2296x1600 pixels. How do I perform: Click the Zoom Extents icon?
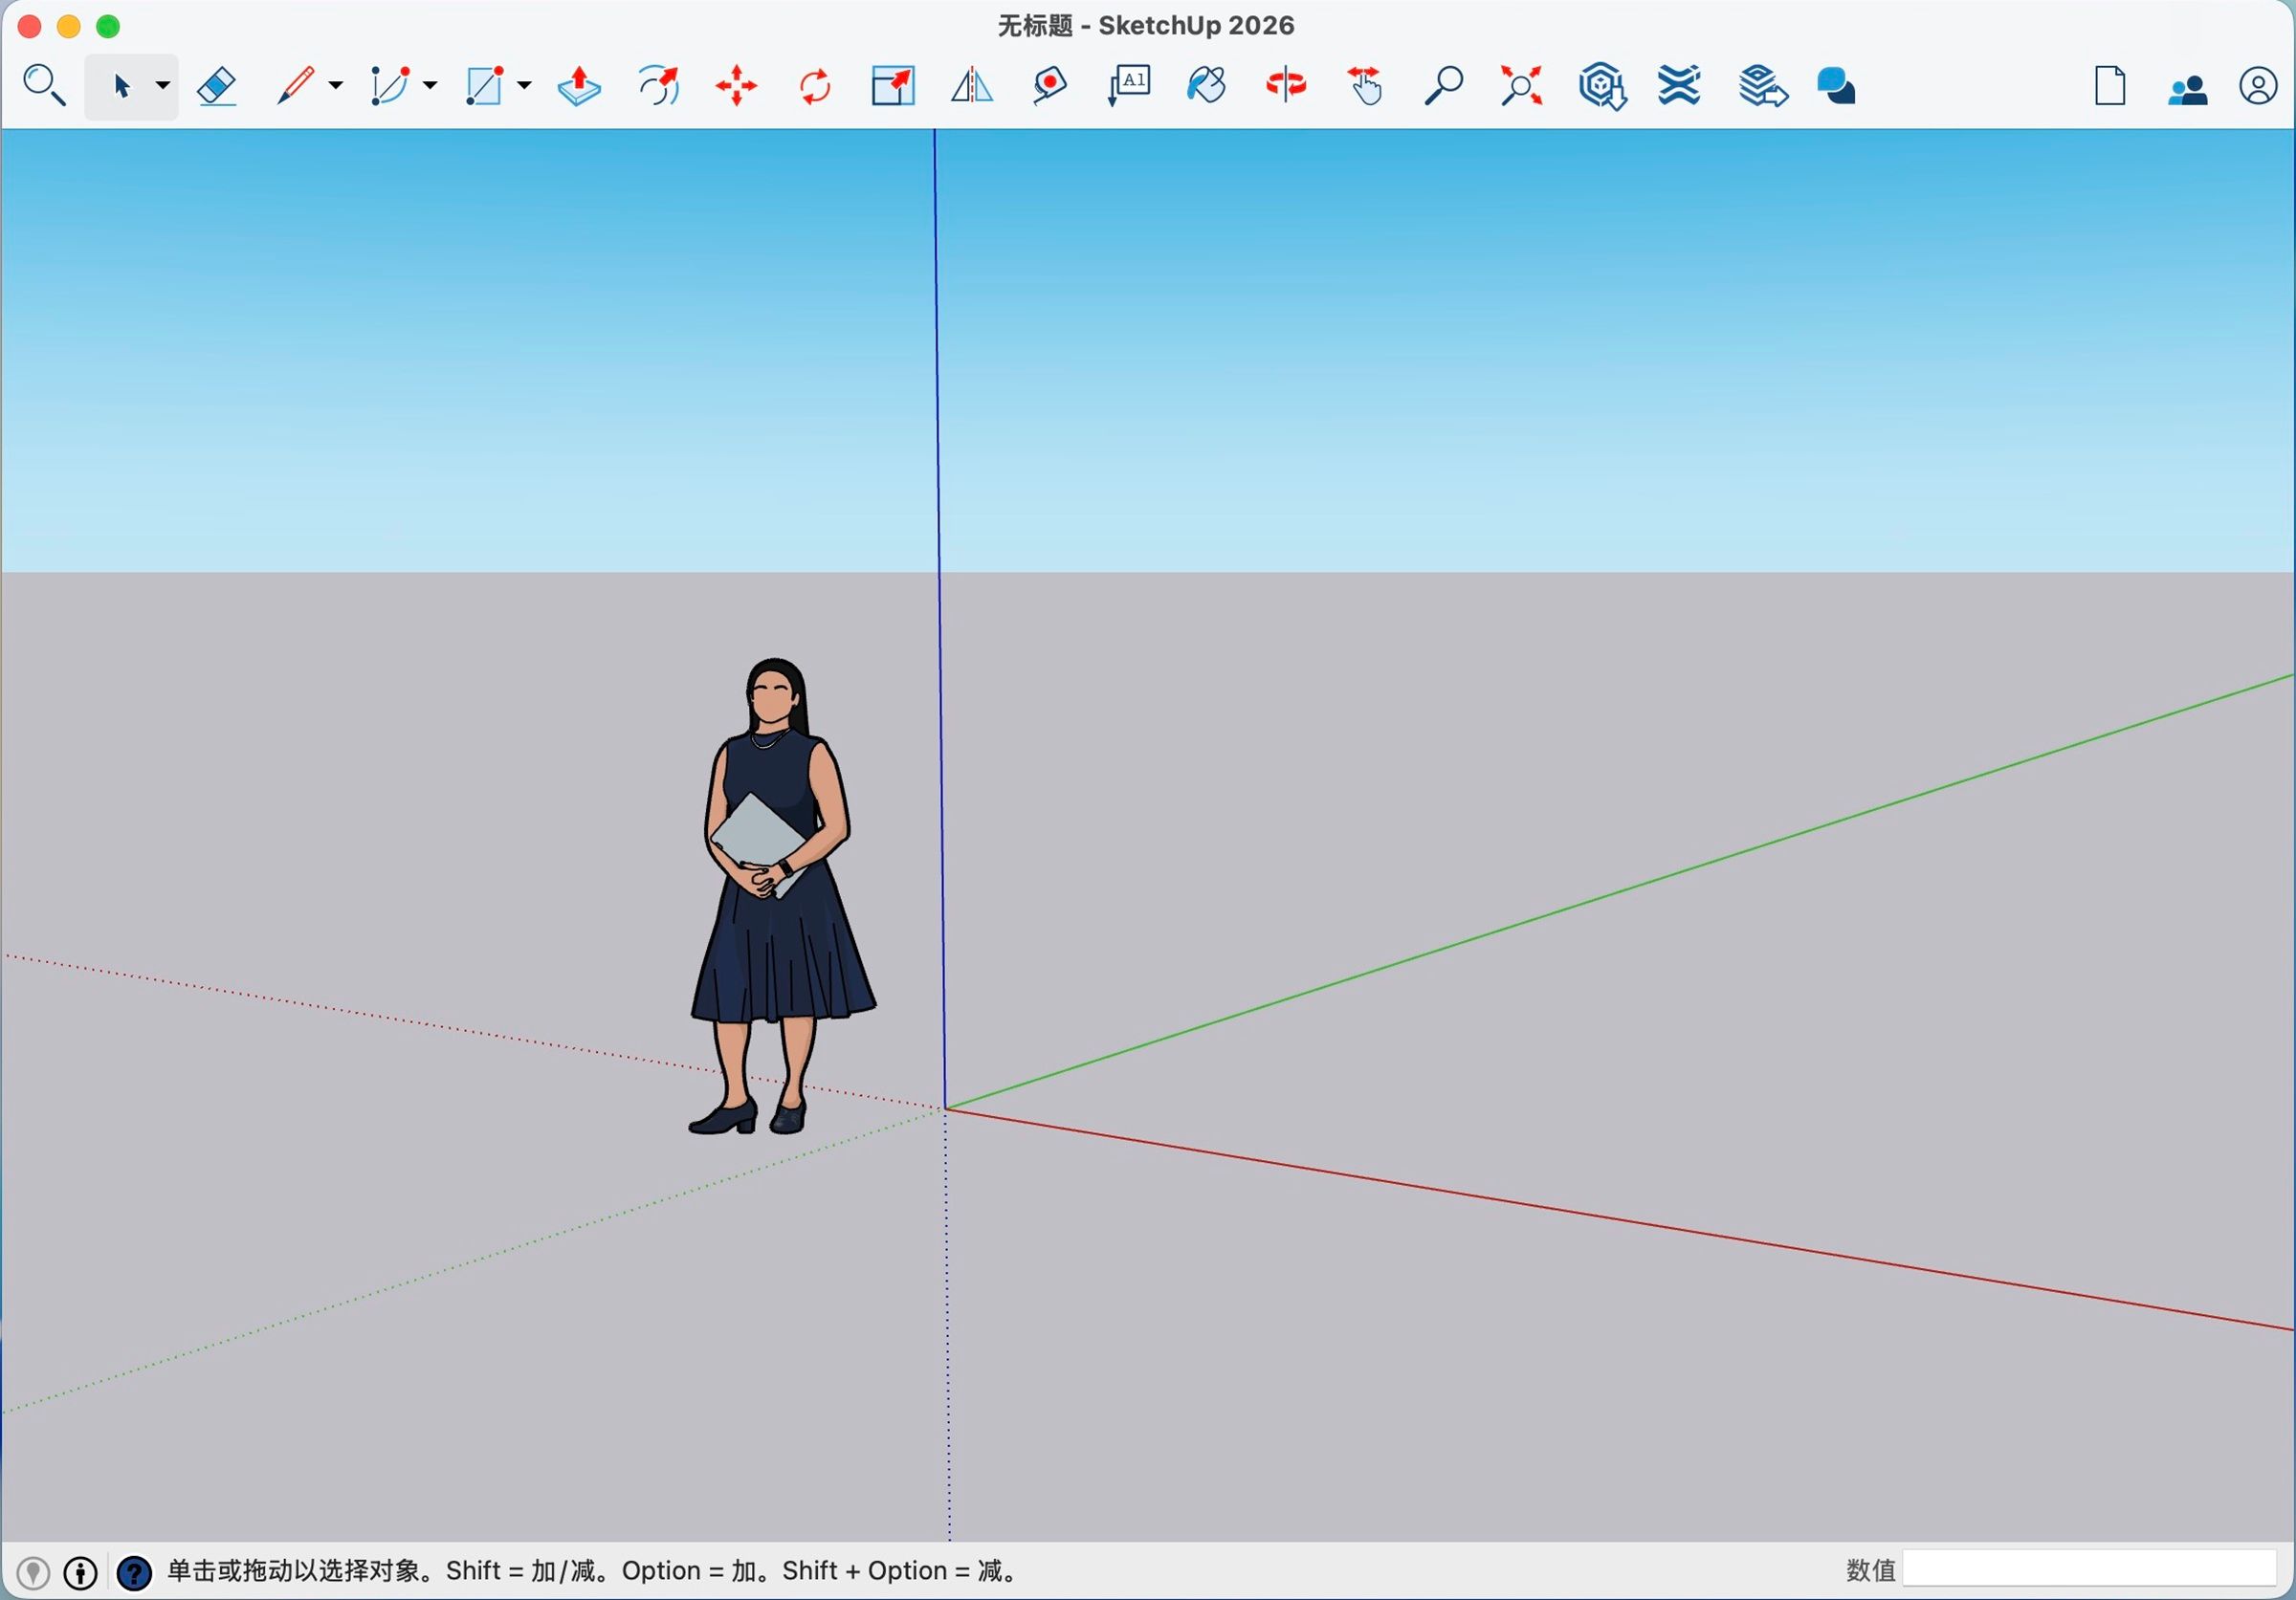point(1521,86)
